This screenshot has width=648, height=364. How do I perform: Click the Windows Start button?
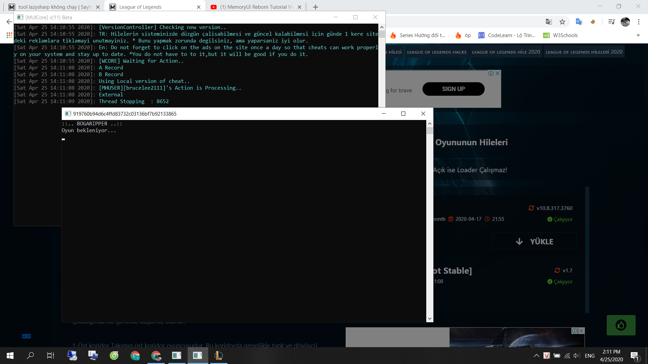10,356
